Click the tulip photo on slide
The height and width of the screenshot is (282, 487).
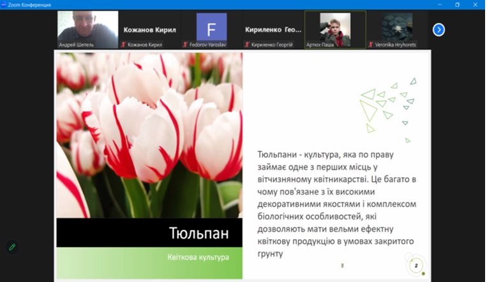149,135
